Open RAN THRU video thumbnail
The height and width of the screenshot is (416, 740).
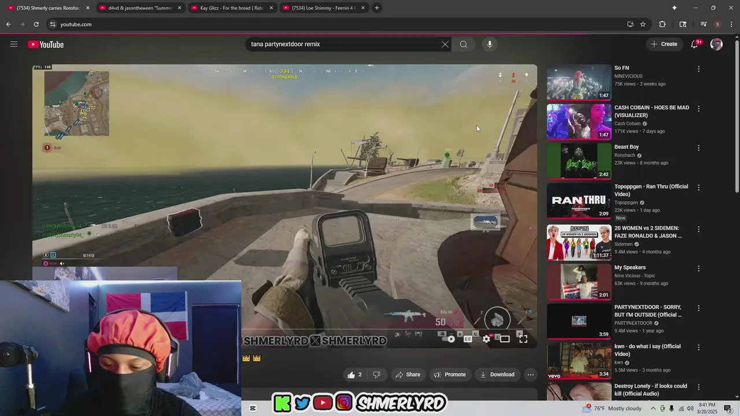coord(579,200)
